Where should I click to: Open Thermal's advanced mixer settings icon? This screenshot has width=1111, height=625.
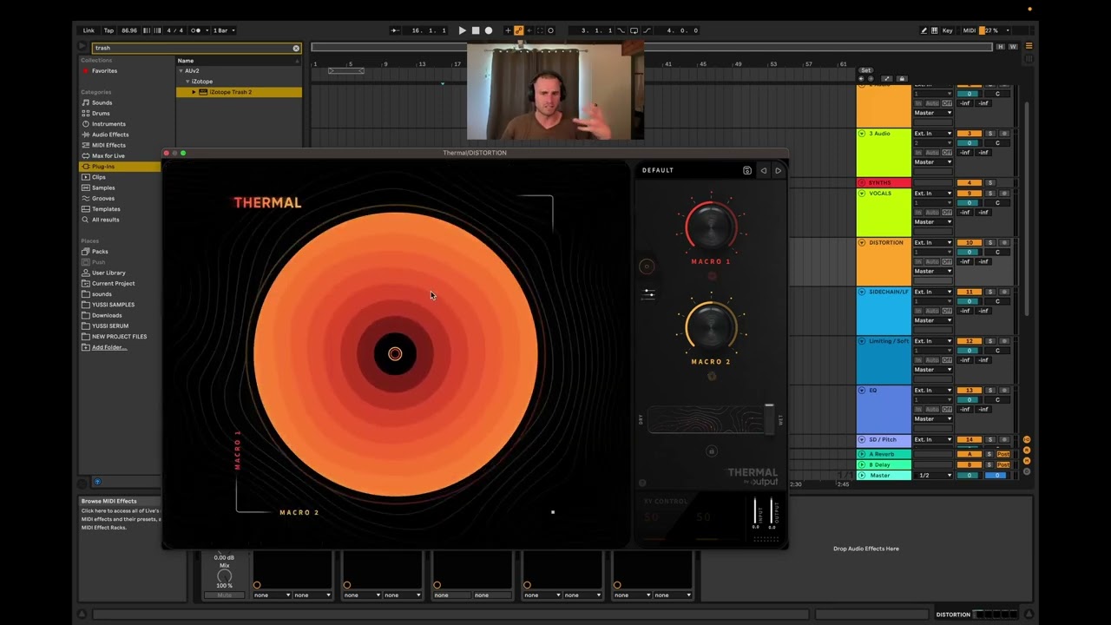648,294
